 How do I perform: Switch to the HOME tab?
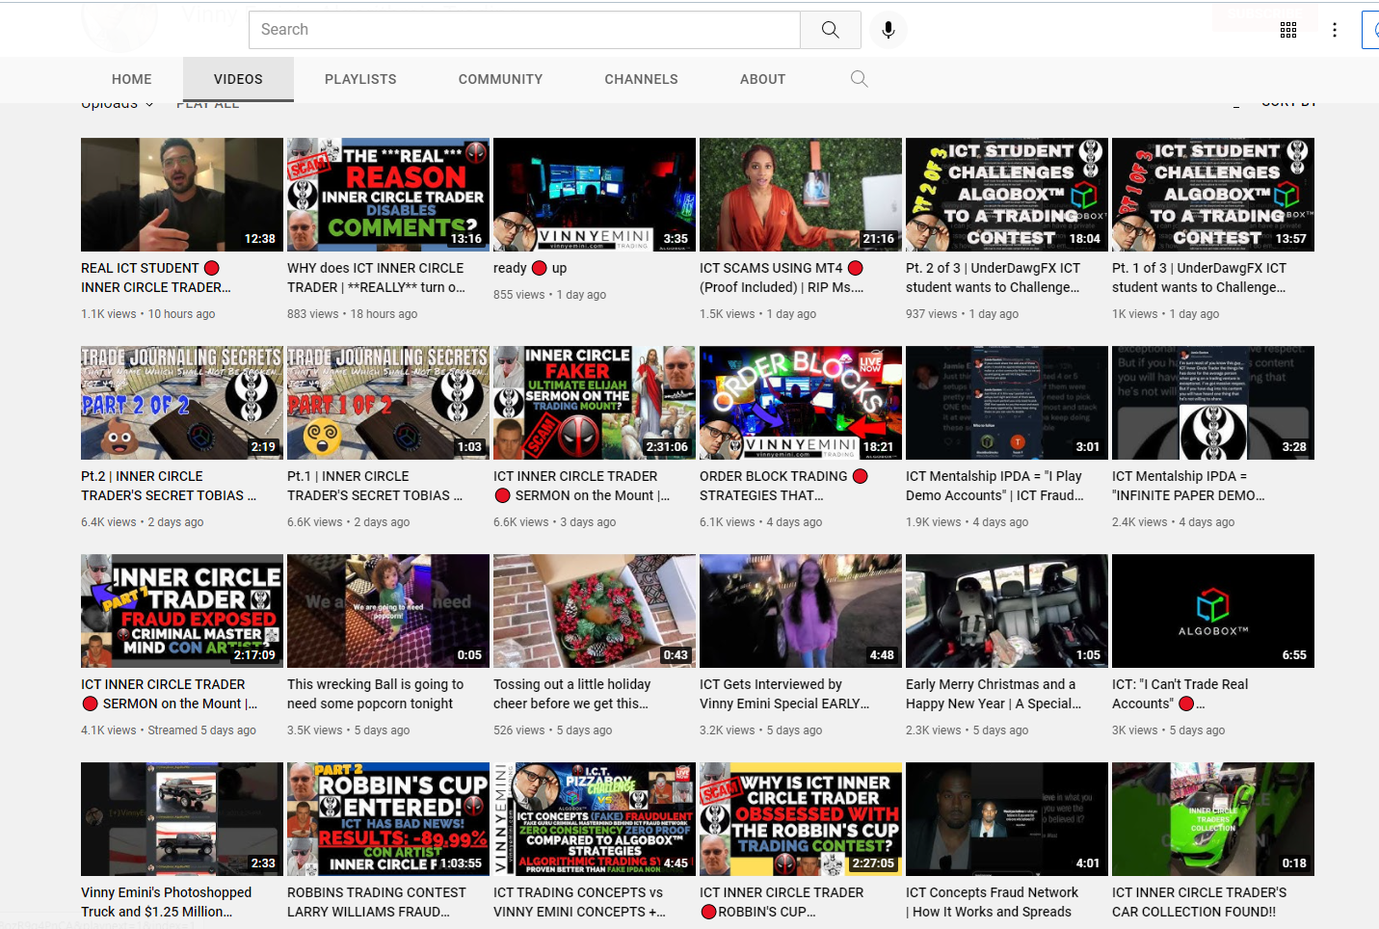(x=132, y=79)
